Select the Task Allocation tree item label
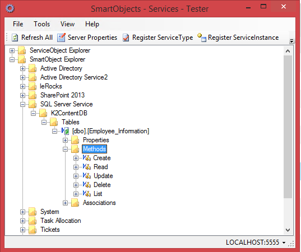The width and height of the screenshot is (301, 252). [61, 221]
